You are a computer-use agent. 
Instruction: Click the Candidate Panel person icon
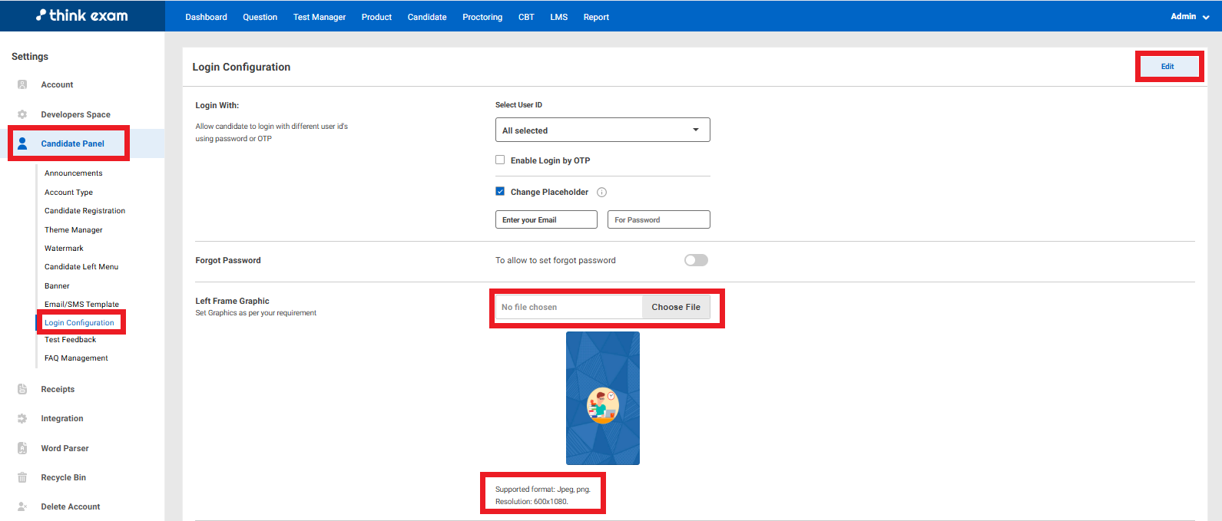tap(22, 143)
